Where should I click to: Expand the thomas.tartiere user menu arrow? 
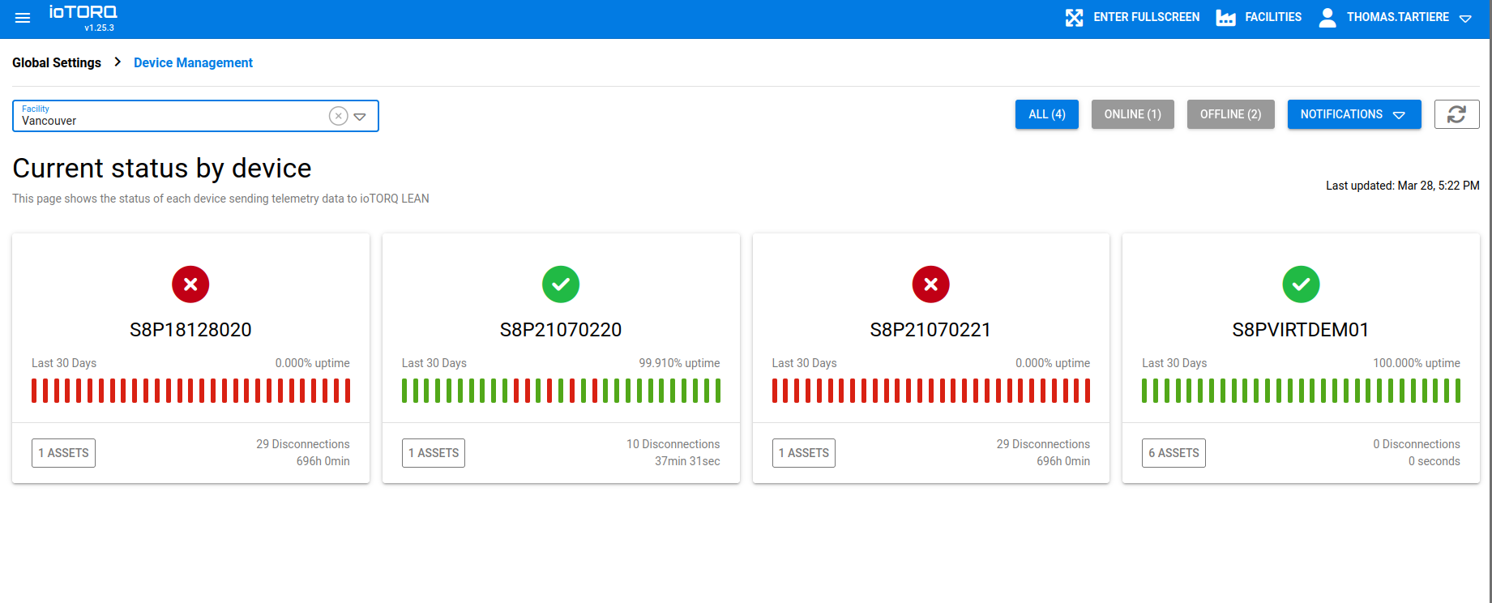pyautogui.click(x=1465, y=19)
